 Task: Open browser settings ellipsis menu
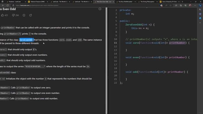195,5
